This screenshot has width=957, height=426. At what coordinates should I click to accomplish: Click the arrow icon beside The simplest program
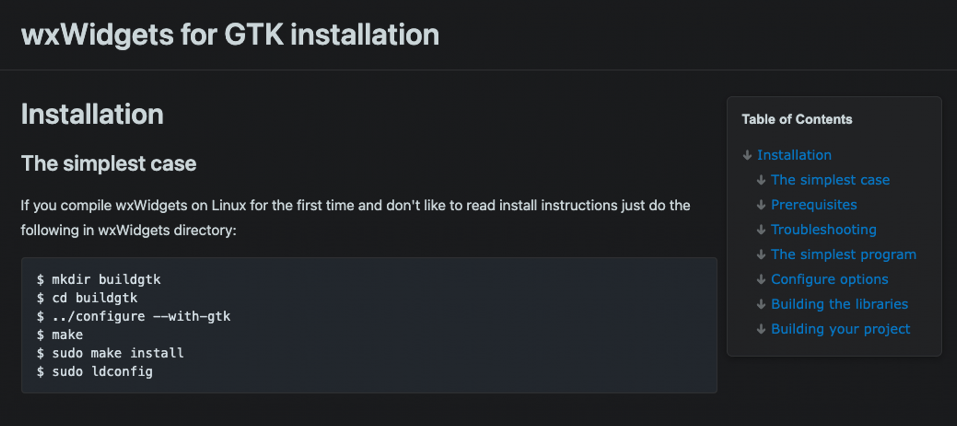[x=761, y=254]
